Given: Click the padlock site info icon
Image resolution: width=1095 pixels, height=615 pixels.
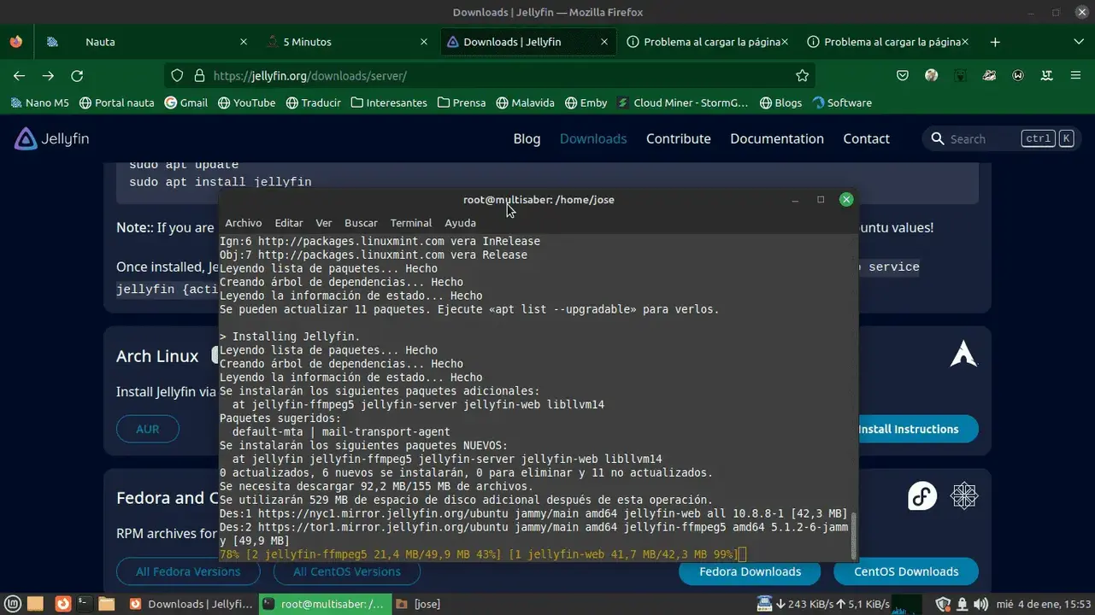Looking at the screenshot, I should point(199,75).
